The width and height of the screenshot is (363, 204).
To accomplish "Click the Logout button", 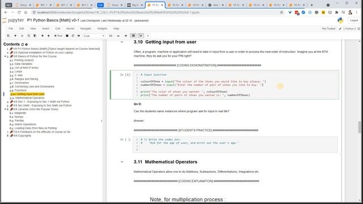I will pos(354,20).
